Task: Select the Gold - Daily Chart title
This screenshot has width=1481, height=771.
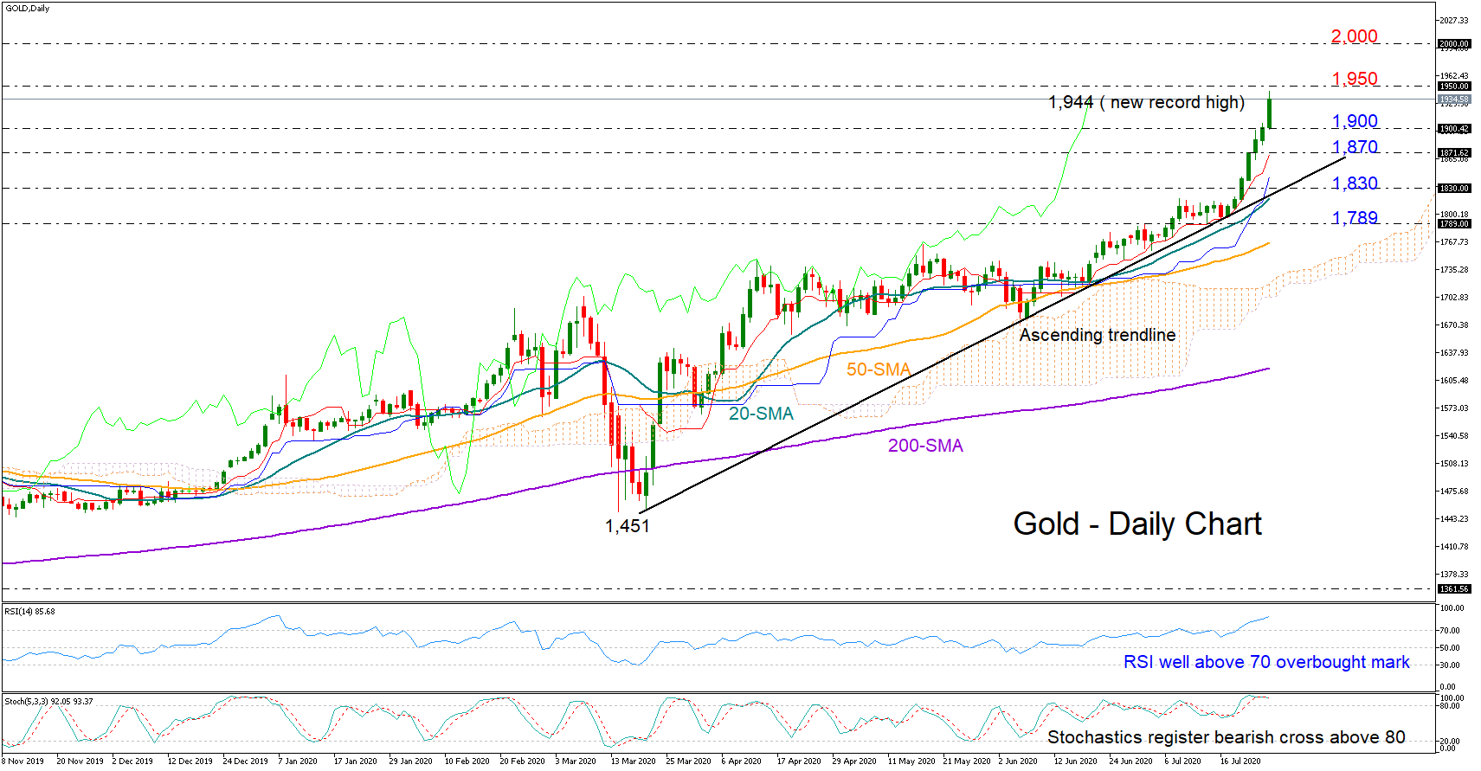Action: point(1137,524)
